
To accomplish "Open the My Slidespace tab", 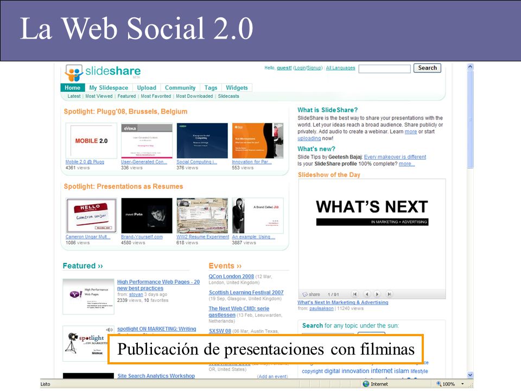I will (109, 87).
